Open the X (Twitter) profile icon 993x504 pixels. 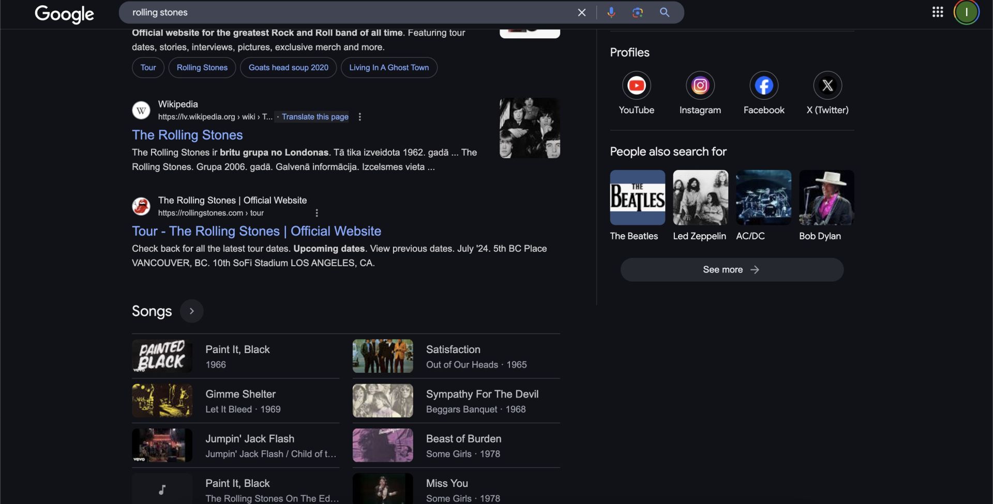pos(827,86)
